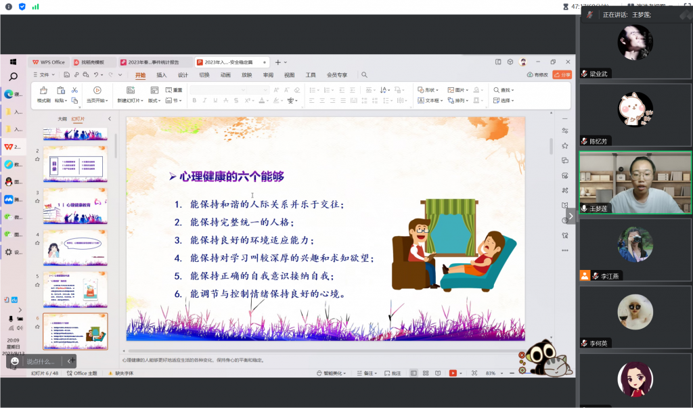Expand the 文件 file menu
This screenshot has height=408, width=693.
[x=43, y=75]
